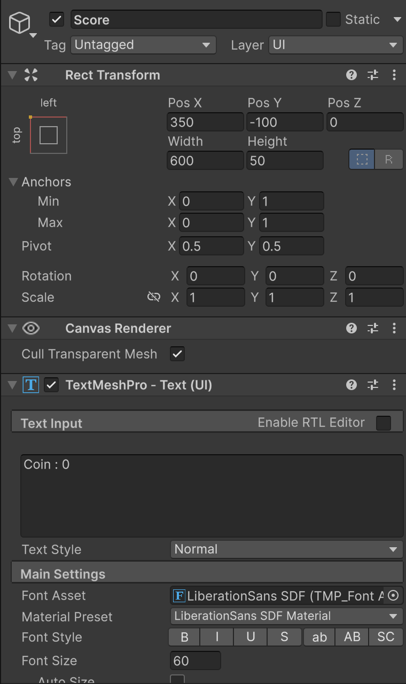Image resolution: width=406 pixels, height=684 pixels.
Task: Disable Cull Transparent Mesh checkbox
Action: 177,354
